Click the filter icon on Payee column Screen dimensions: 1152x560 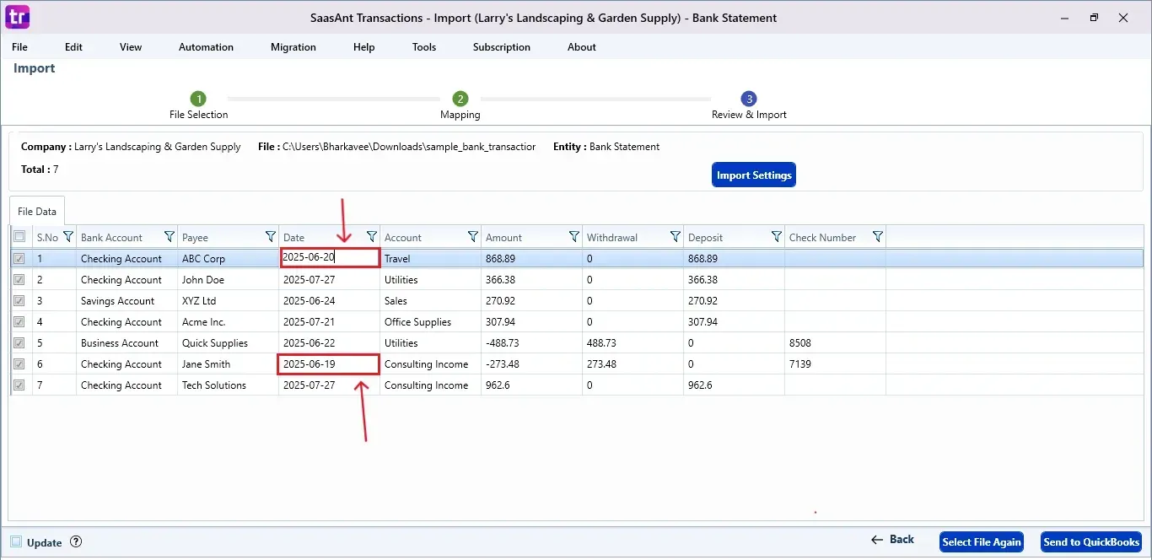click(270, 237)
